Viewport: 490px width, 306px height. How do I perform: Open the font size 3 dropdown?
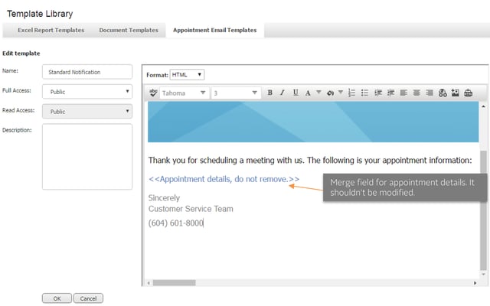pyautogui.click(x=236, y=93)
